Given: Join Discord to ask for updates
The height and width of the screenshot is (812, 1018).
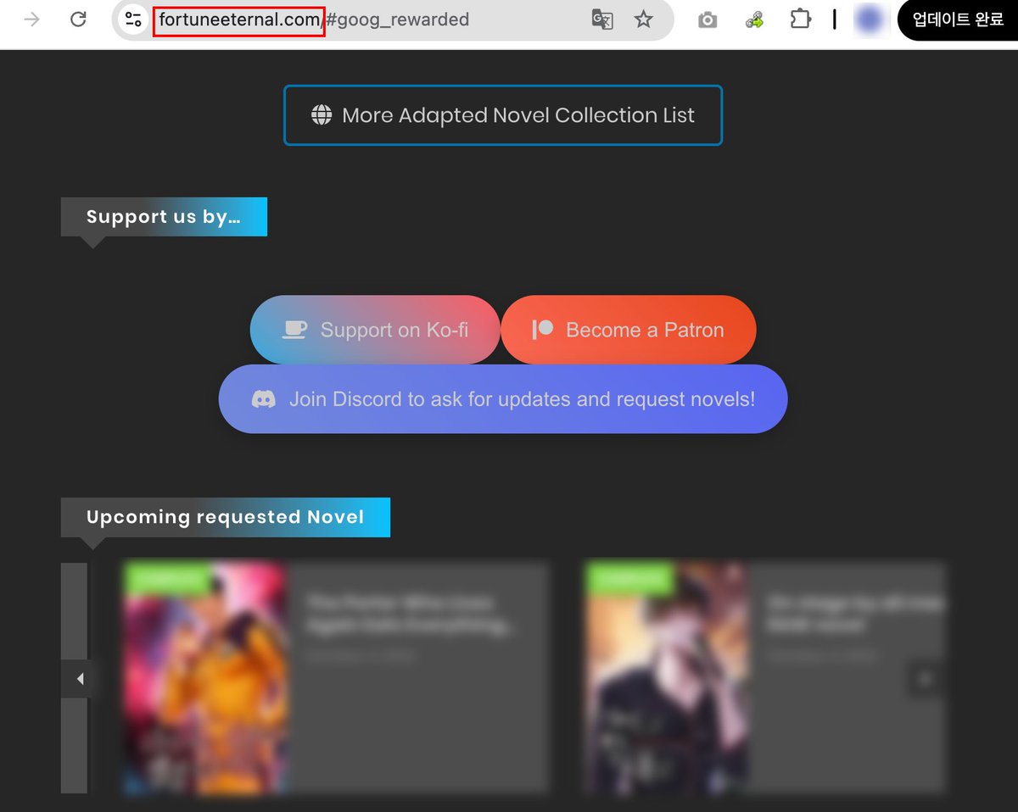Looking at the screenshot, I should click(503, 399).
